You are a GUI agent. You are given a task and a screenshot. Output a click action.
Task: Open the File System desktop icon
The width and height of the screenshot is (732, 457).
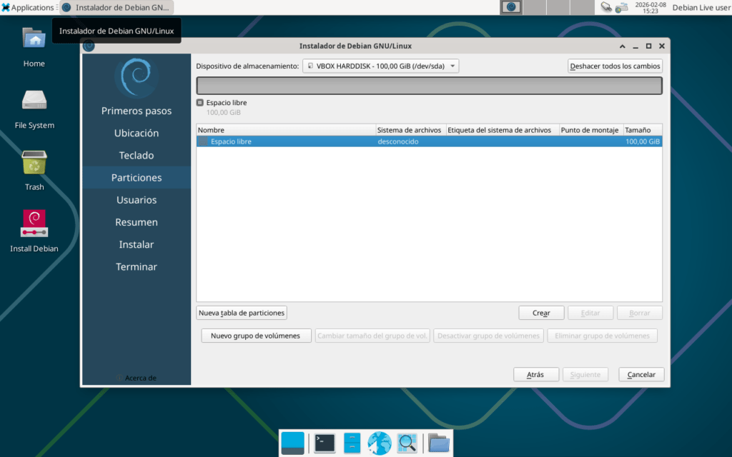pyautogui.click(x=34, y=109)
